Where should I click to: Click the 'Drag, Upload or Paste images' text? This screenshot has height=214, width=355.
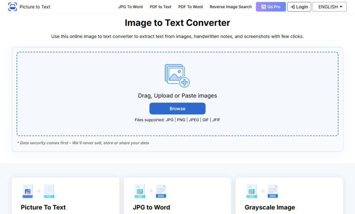coord(177,96)
